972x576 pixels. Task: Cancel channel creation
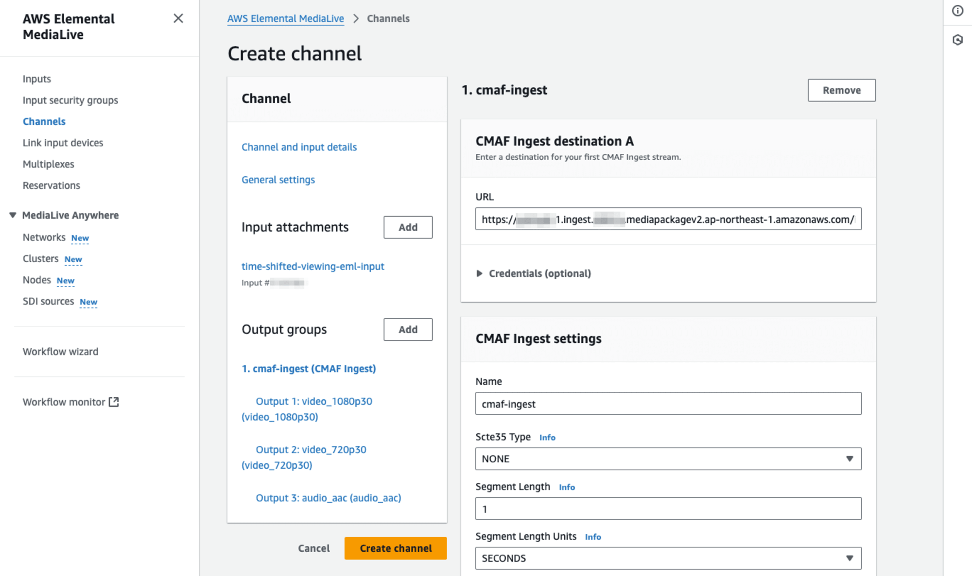pos(314,548)
